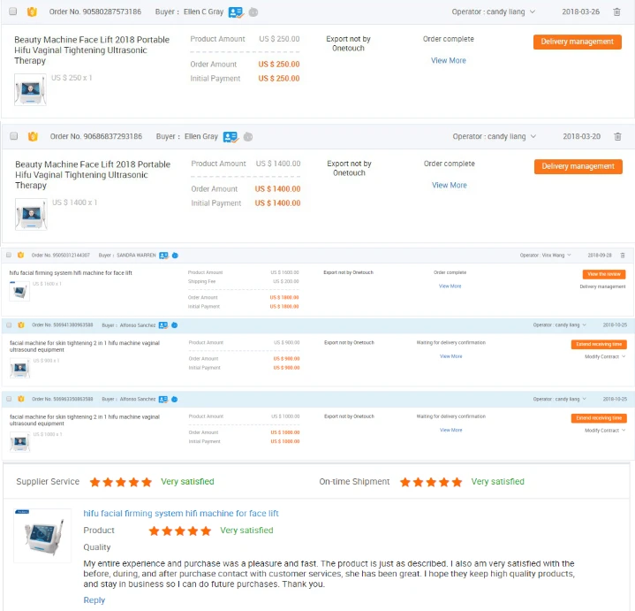
Task: Open contact card icon on order 500941380963588
Action: 163,325
